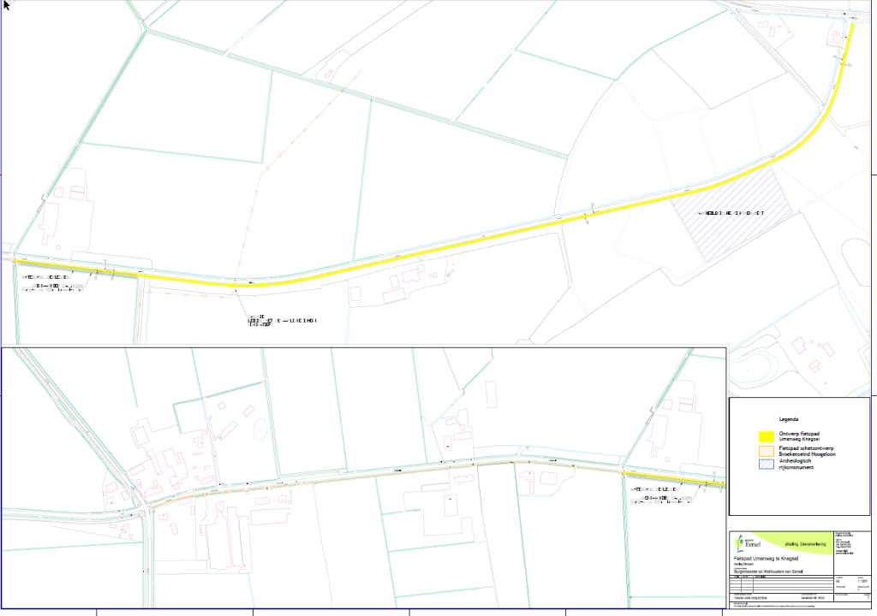The height and width of the screenshot is (616, 877).
Task: Click the 'Fietspad Umenweg te Knegsel' drawing title
Action: (765, 557)
